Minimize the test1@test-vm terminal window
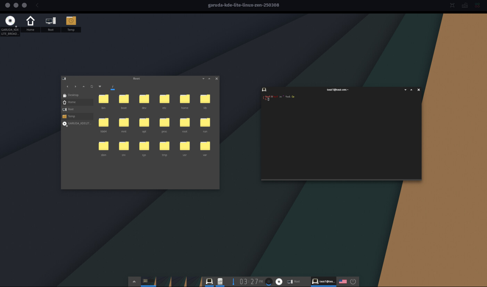Image resolution: width=487 pixels, height=287 pixels. (x=405, y=90)
